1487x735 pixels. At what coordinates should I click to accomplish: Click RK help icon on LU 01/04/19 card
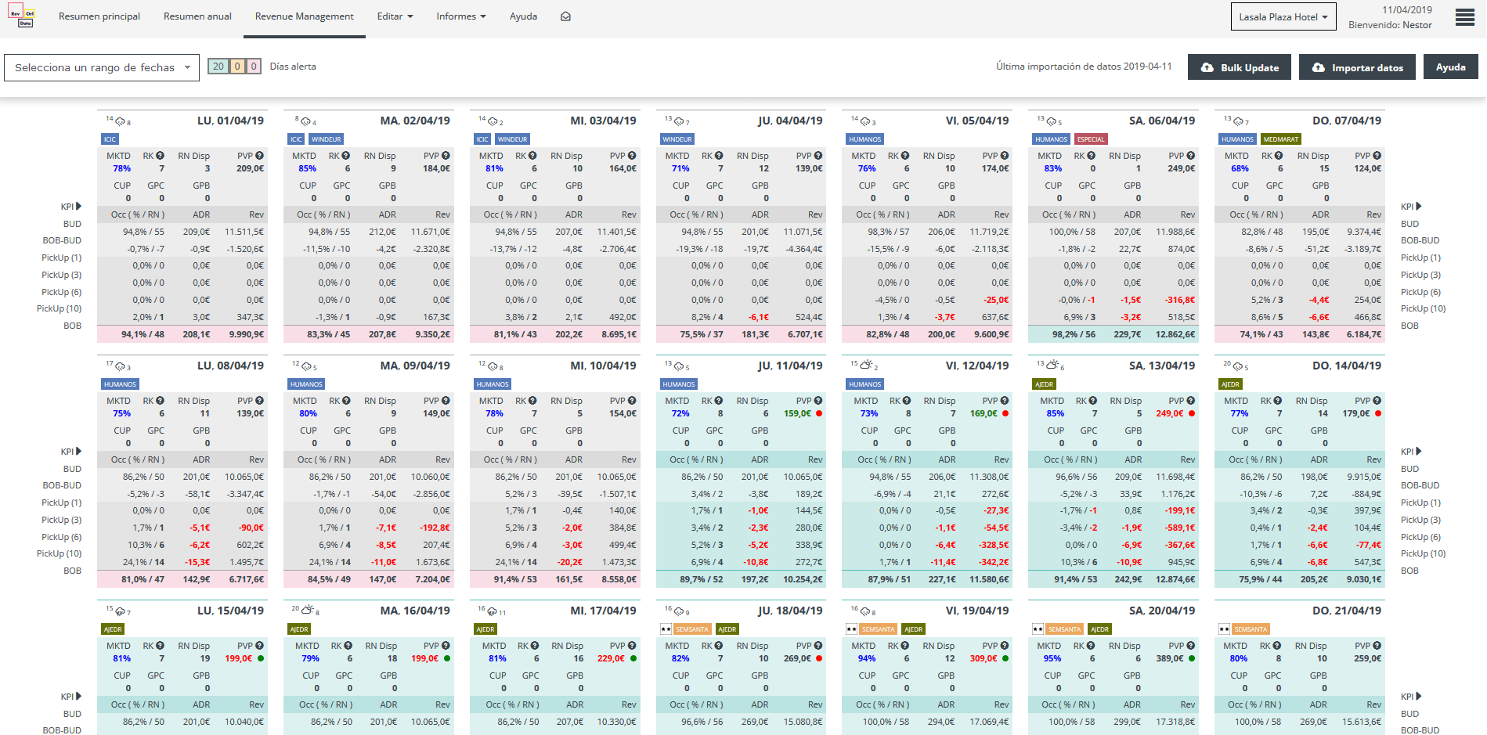[x=160, y=156]
